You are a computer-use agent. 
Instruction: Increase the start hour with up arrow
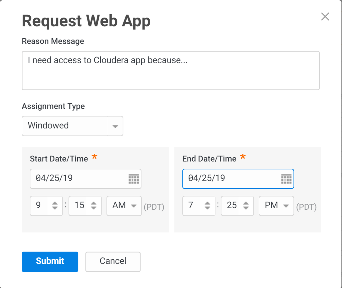(x=55, y=203)
